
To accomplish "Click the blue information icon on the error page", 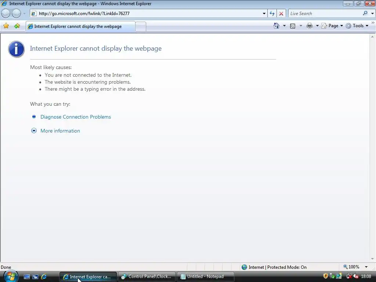I will point(16,49).
